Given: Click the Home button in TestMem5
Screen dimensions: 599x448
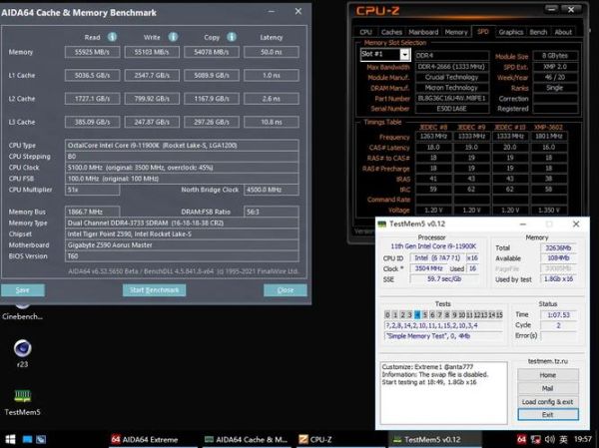Looking at the screenshot, I should click(x=547, y=375).
